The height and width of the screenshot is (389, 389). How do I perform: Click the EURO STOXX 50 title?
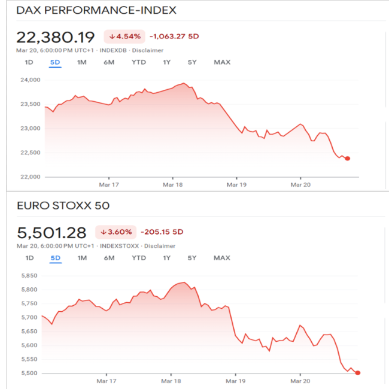(63, 206)
